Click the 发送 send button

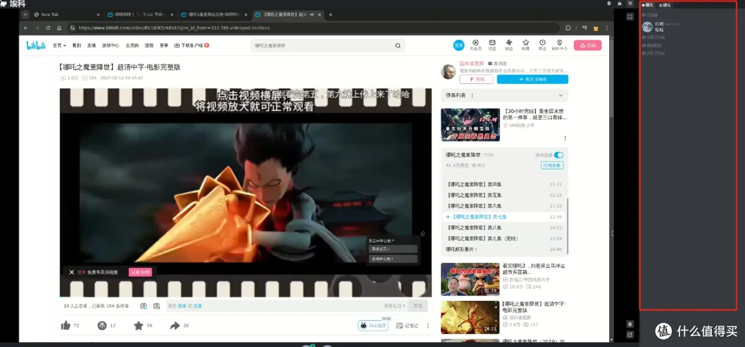tap(417, 306)
